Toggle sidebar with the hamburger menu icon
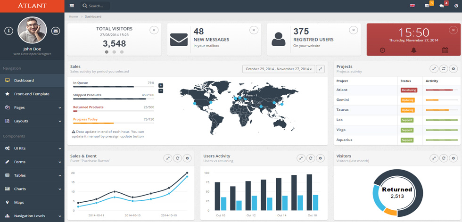This screenshot has height=222, width=462. (x=72, y=6)
